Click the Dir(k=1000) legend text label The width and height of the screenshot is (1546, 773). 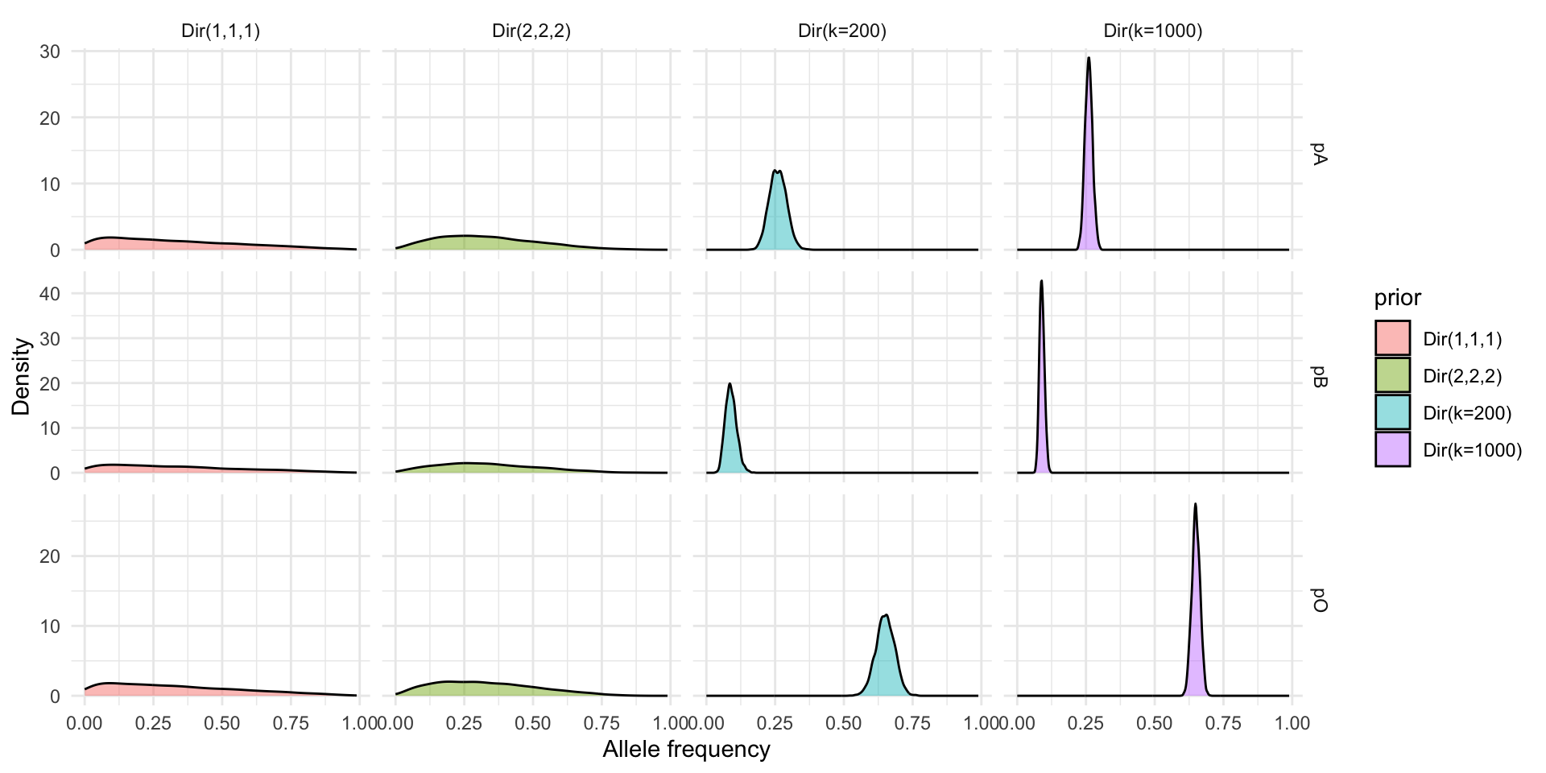point(1472,450)
